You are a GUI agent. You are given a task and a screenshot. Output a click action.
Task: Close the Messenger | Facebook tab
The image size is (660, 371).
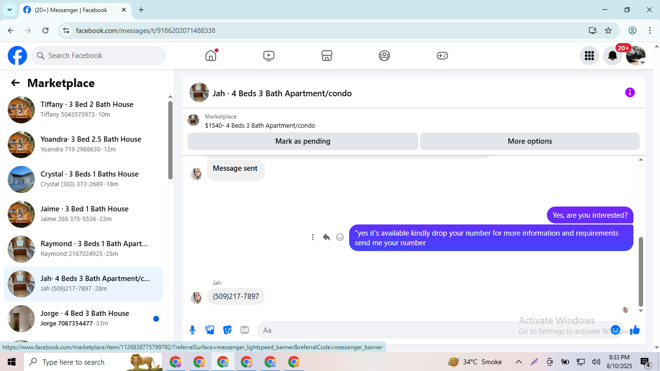[124, 10]
